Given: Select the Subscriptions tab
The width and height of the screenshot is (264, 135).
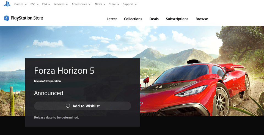Looking at the screenshot, I should [177, 19].
